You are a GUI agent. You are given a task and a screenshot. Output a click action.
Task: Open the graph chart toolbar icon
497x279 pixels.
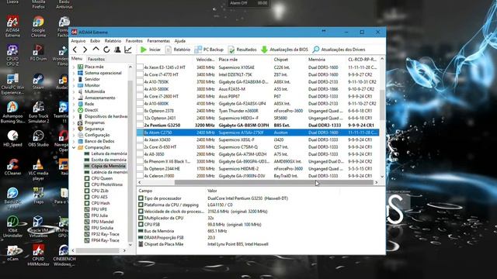pyautogui.click(x=128, y=50)
